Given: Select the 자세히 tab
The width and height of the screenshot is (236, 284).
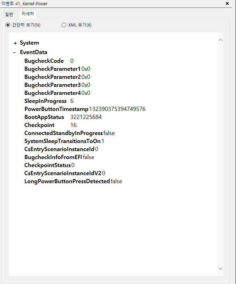Looking at the screenshot, I should (x=27, y=14).
